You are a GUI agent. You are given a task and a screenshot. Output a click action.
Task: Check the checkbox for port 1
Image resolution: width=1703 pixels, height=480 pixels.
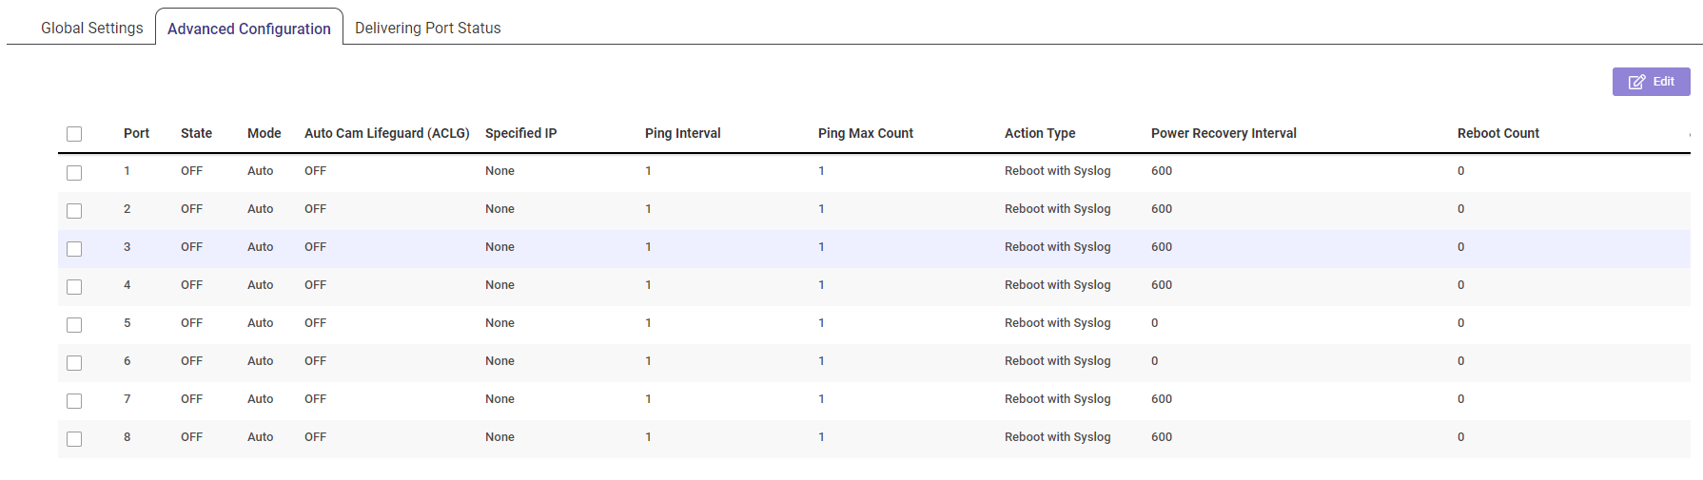pos(74,173)
